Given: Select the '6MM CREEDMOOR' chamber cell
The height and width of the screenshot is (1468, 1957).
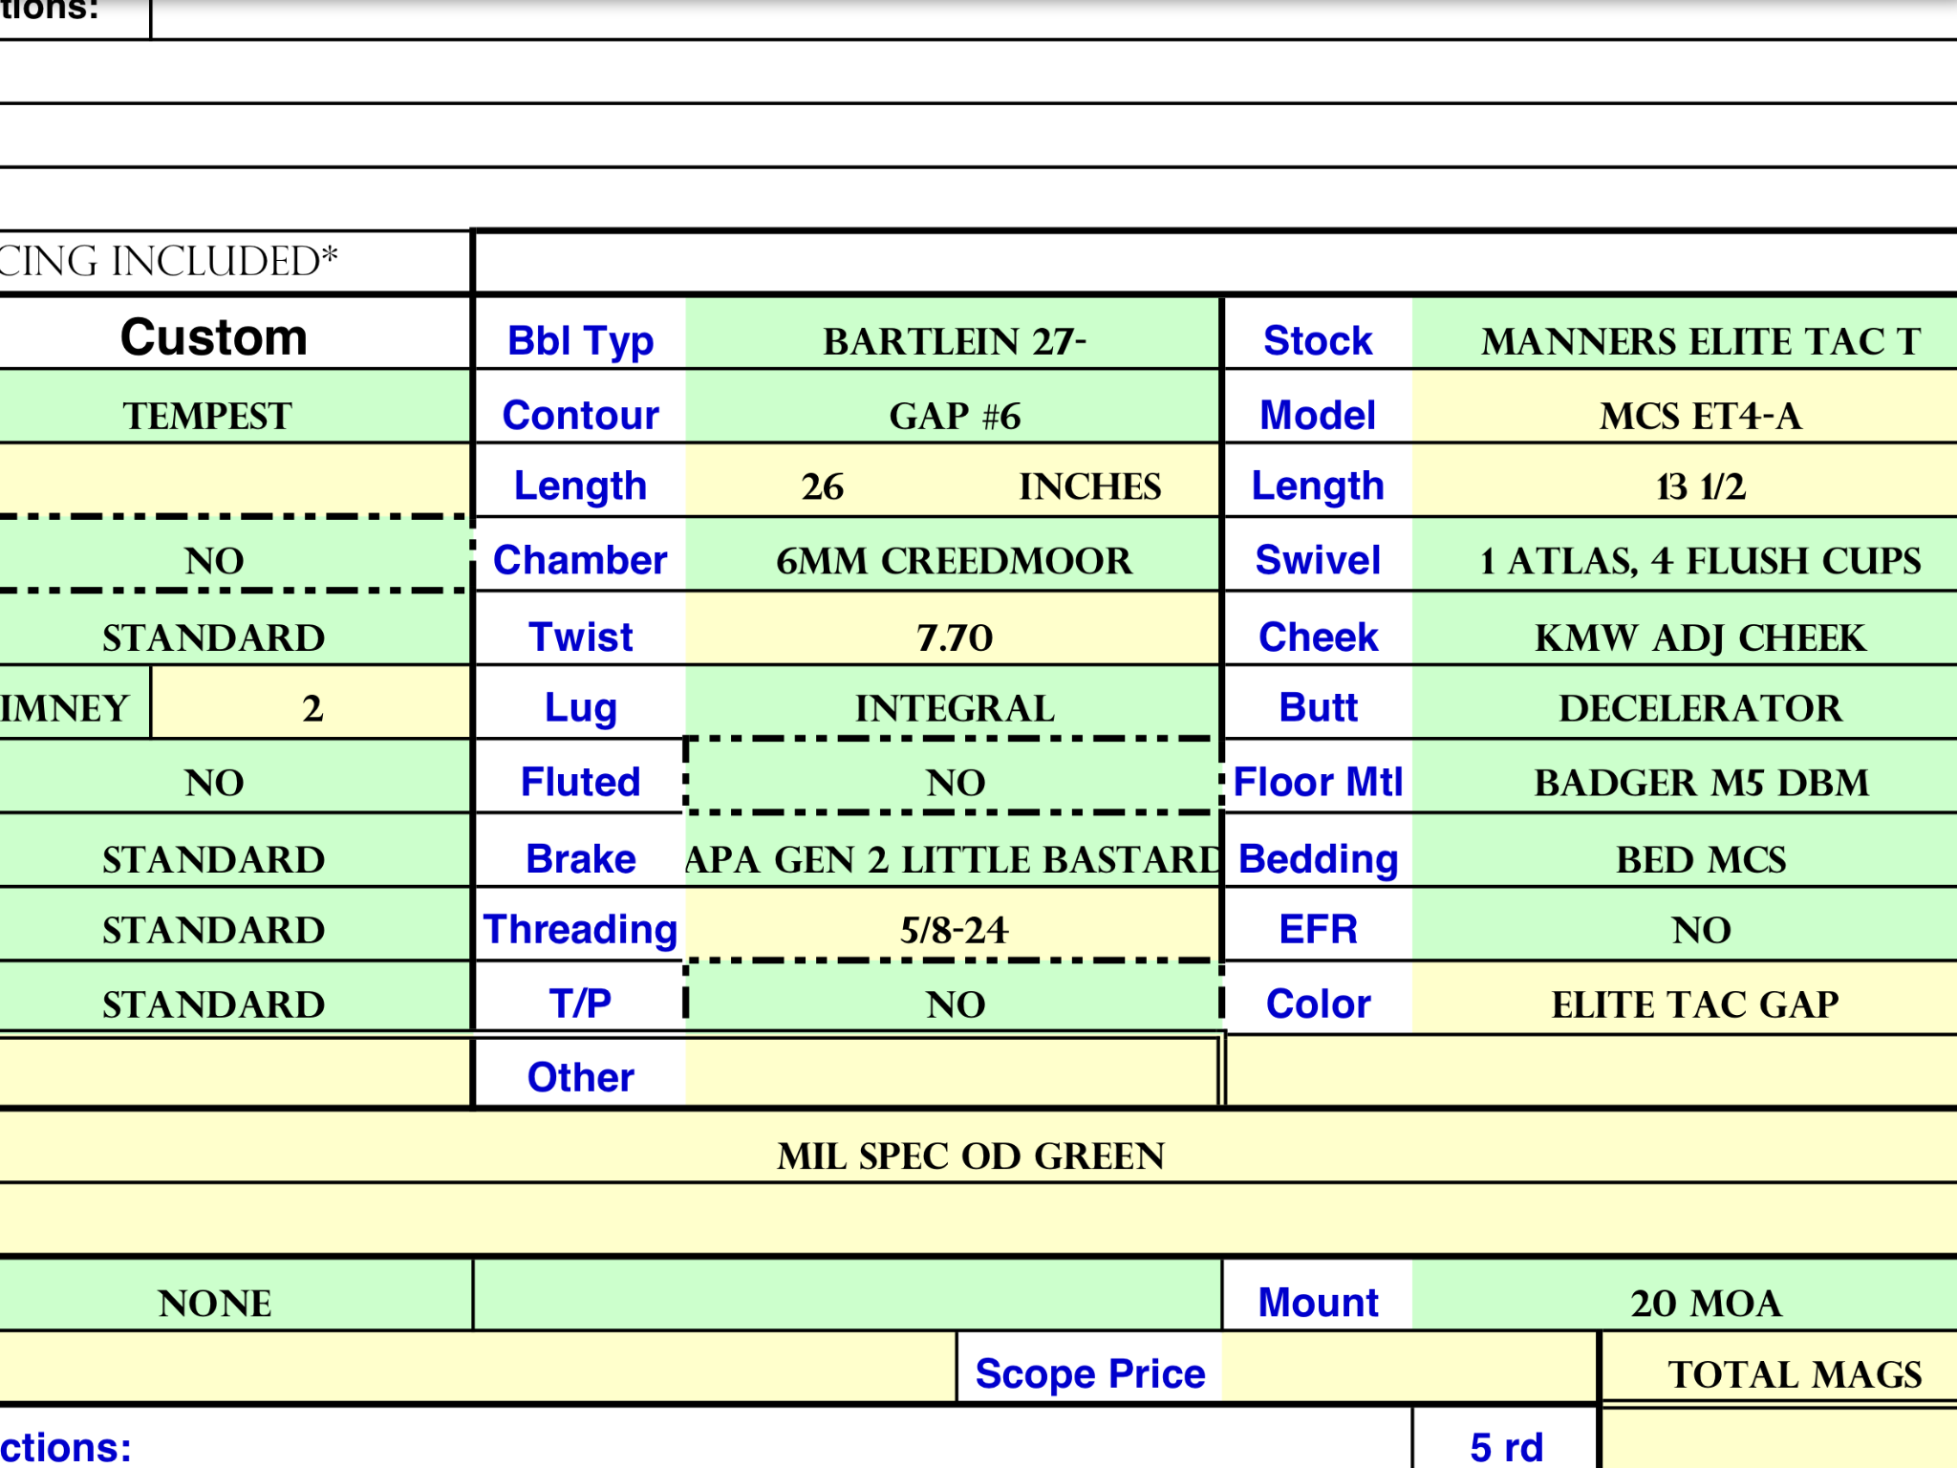Looking at the screenshot, I should click(x=954, y=555).
